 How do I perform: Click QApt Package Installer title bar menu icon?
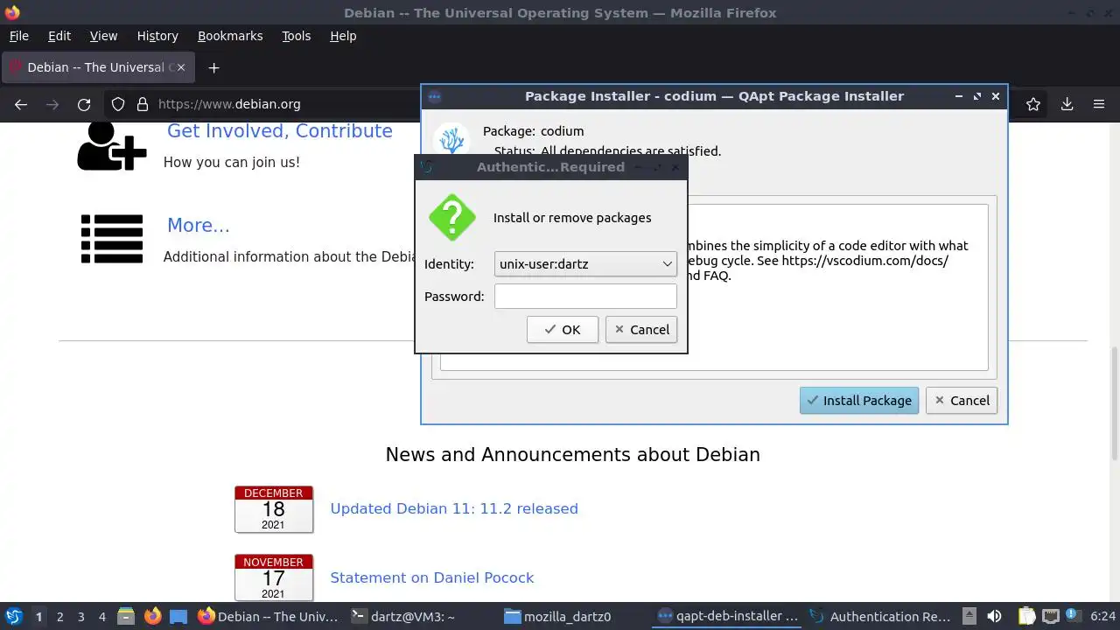click(435, 97)
